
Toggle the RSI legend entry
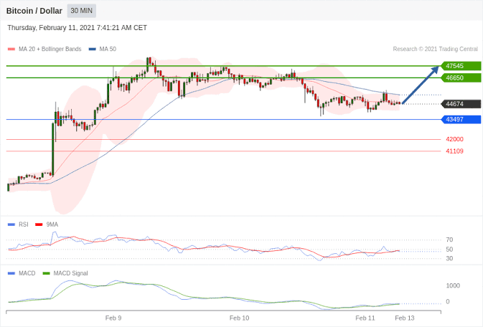point(18,224)
